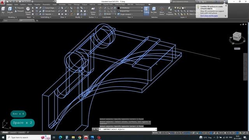Toggle Clean Screen in status bar
Screen dimensions: 249x140
[x=244, y=133]
